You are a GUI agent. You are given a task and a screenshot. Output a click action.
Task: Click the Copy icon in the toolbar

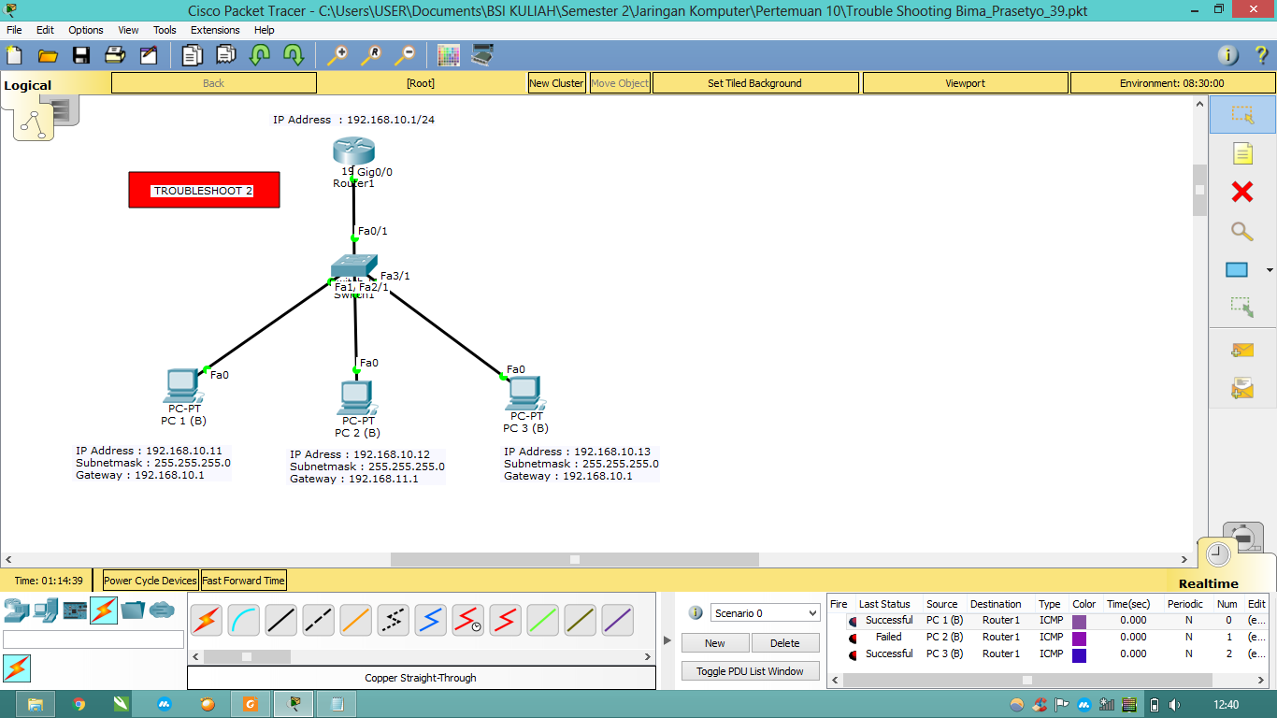click(192, 55)
